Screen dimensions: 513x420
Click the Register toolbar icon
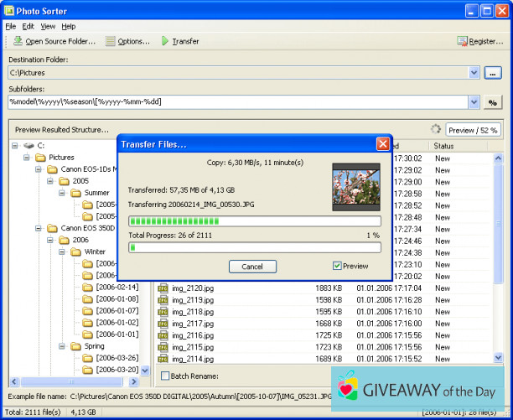[x=462, y=41]
